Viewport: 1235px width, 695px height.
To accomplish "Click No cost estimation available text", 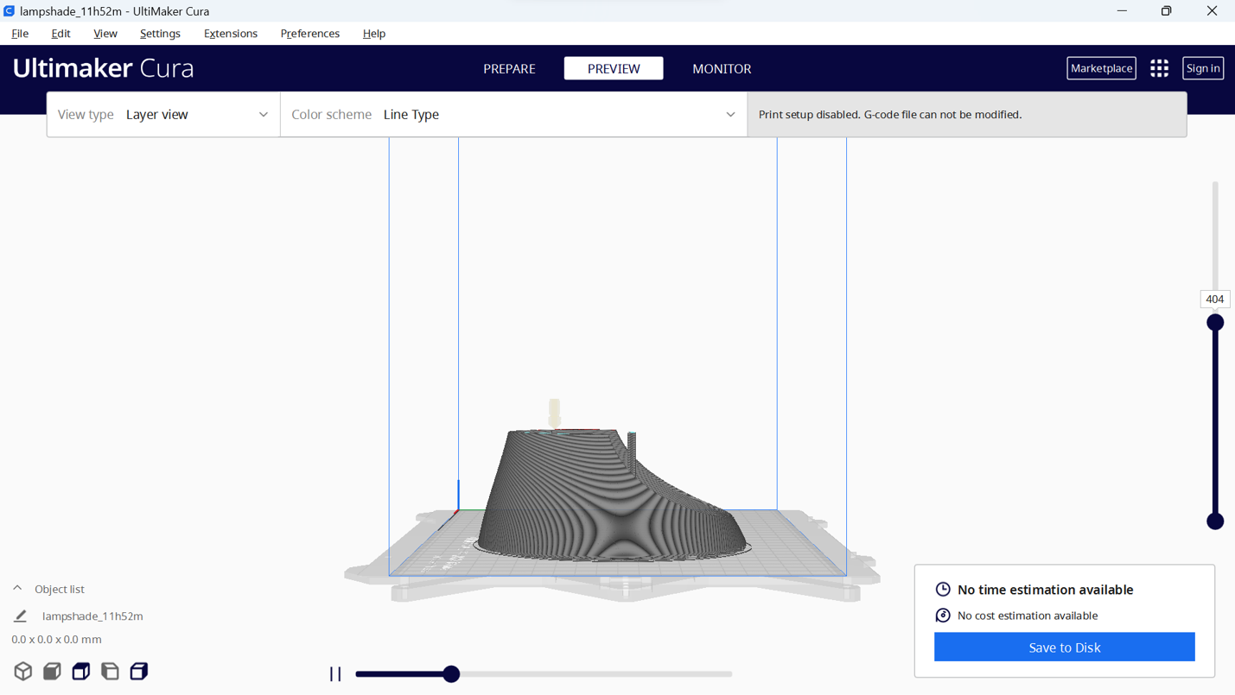I will pos(1028,616).
